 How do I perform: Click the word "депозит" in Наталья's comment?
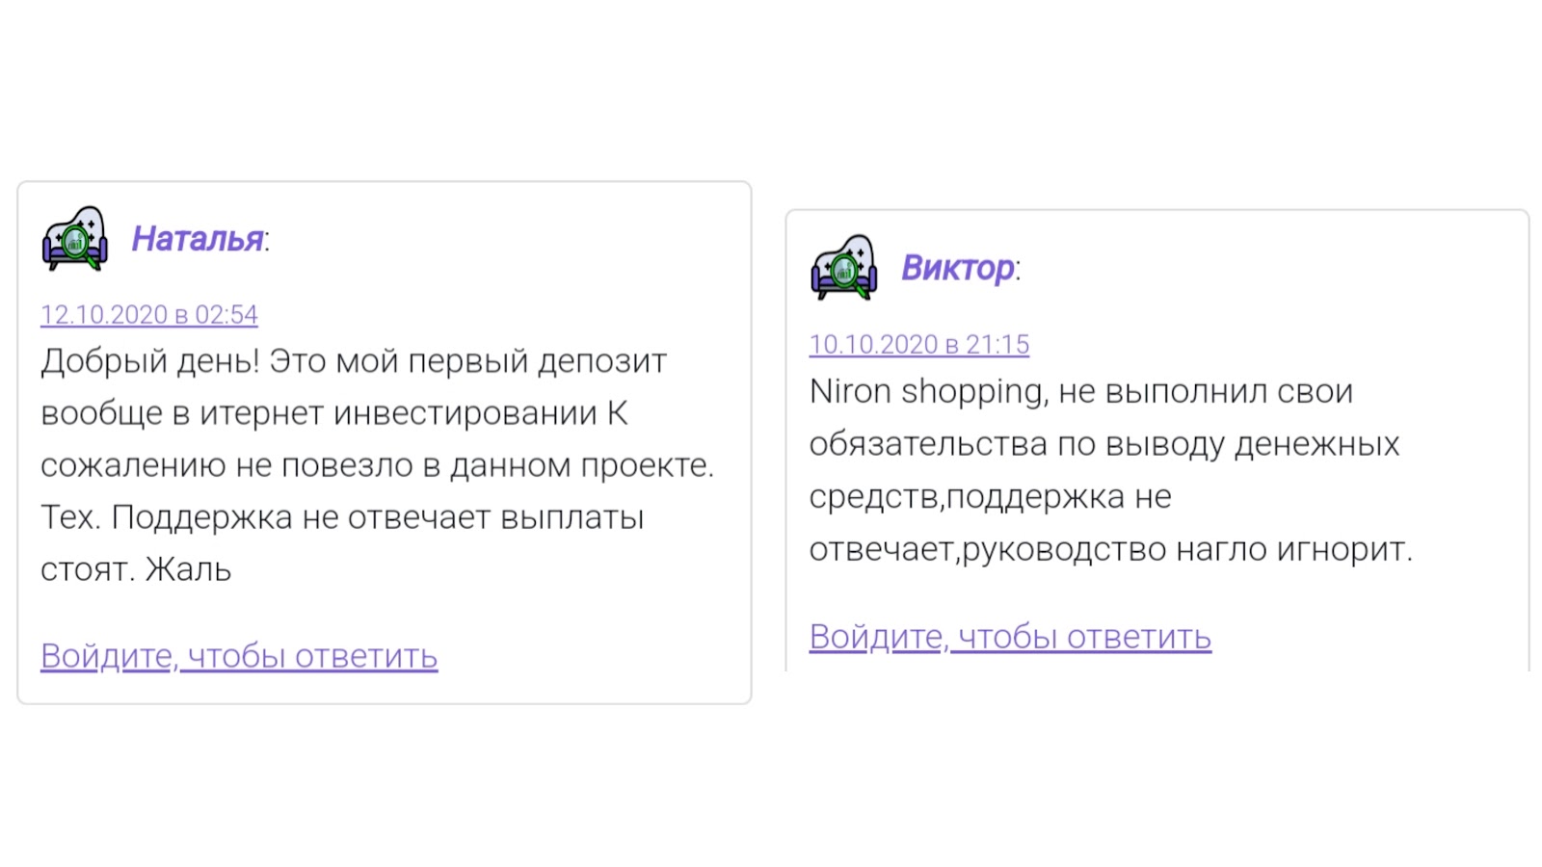(601, 361)
